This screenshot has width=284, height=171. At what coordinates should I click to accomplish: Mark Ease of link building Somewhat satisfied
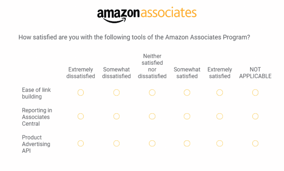pos(187,93)
